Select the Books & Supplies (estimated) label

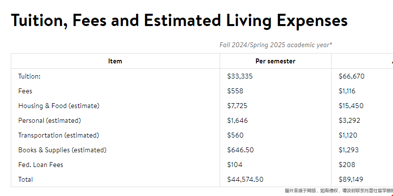62,150
